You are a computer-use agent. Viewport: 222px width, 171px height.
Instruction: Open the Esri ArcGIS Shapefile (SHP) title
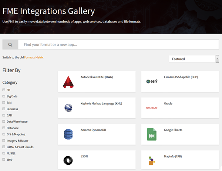tap(181, 77)
